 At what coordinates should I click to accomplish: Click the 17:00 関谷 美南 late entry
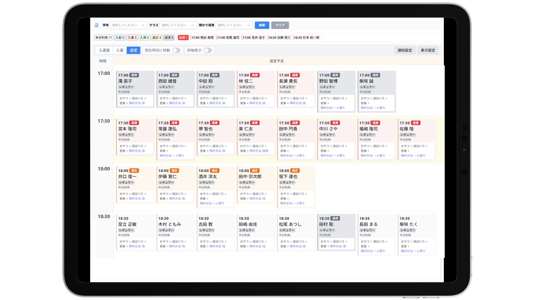coord(202,37)
